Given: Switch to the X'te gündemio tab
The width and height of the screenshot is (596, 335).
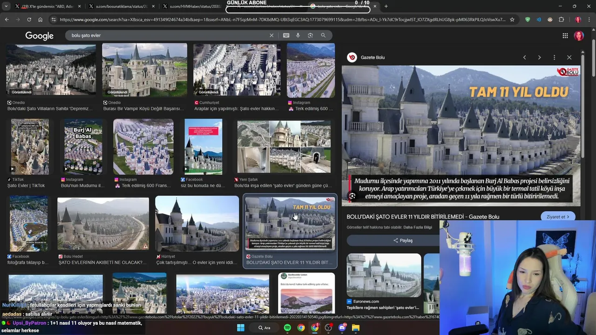Looking at the screenshot, I should tap(48, 7).
